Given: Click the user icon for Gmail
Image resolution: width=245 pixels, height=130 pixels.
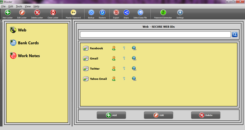Looking at the screenshot, I should [114, 59].
